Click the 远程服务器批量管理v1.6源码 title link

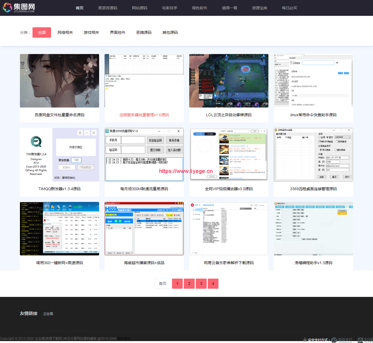(x=144, y=115)
